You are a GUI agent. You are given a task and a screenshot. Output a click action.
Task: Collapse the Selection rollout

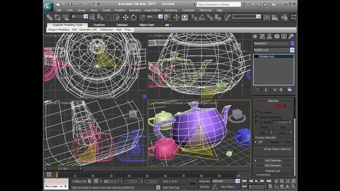click(273, 101)
